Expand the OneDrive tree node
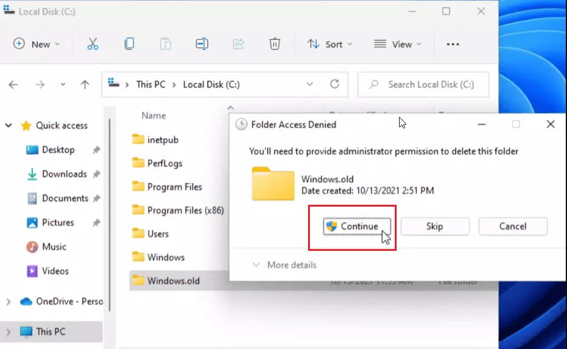Viewport: 567px width, 349px height. click(8, 301)
